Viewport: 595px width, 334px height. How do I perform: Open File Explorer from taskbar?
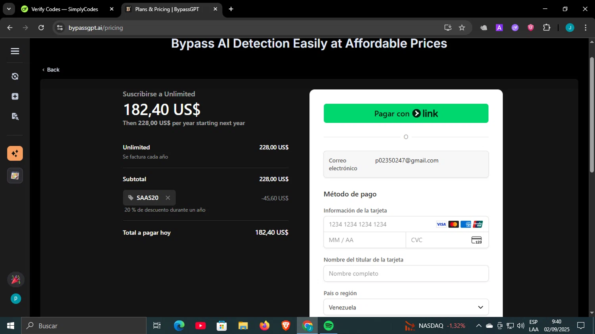(243, 326)
